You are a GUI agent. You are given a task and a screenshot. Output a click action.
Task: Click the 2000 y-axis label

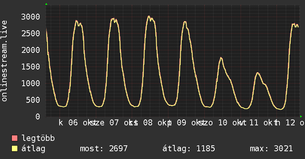pyautogui.click(x=31, y=50)
